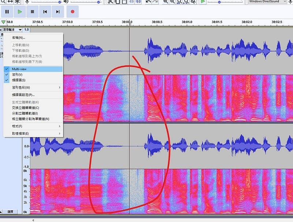Viewport: 293px width, 222px height.
Task: Trim audio outside the selection
Action: tap(131, 2)
